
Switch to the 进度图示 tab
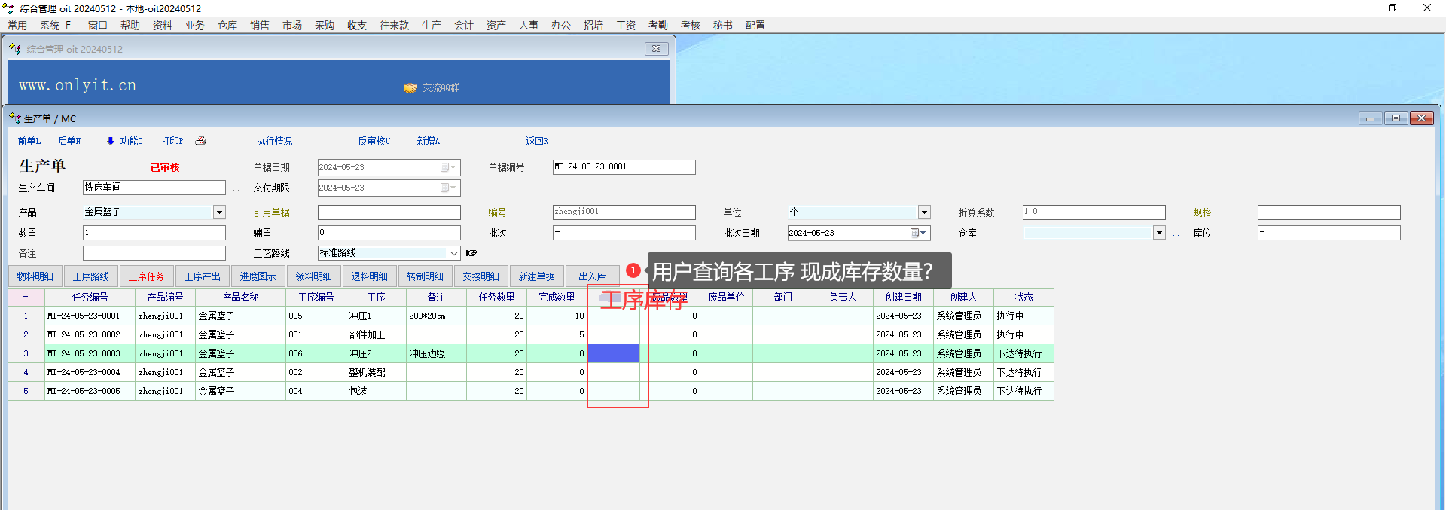[x=258, y=276]
